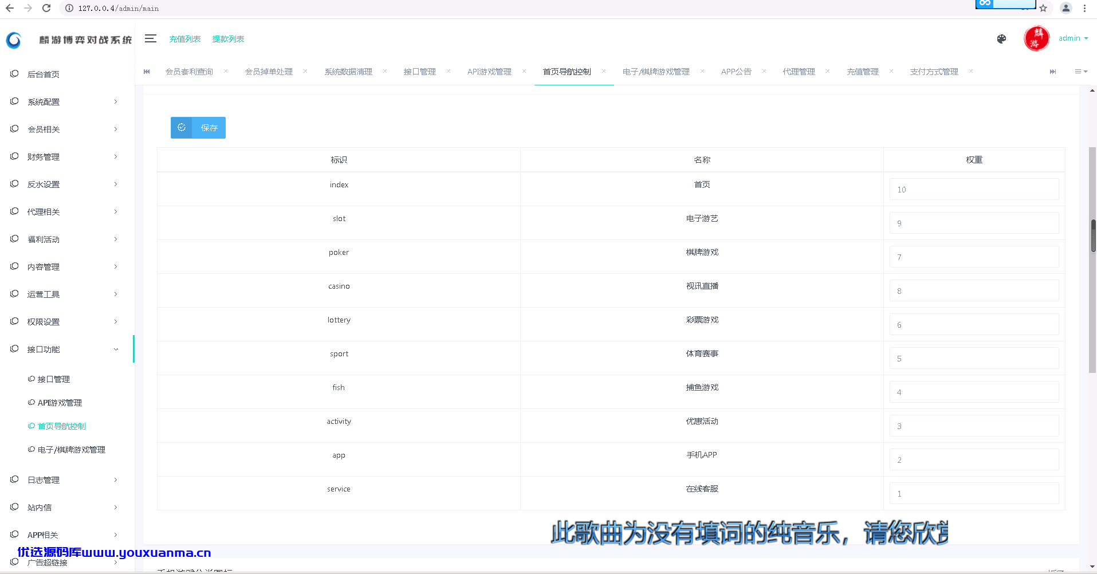The height and width of the screenshot is (574, 1097).
Task: Open 电子/棋牌游戏管理 in sidebar
Action: [71, 450]
